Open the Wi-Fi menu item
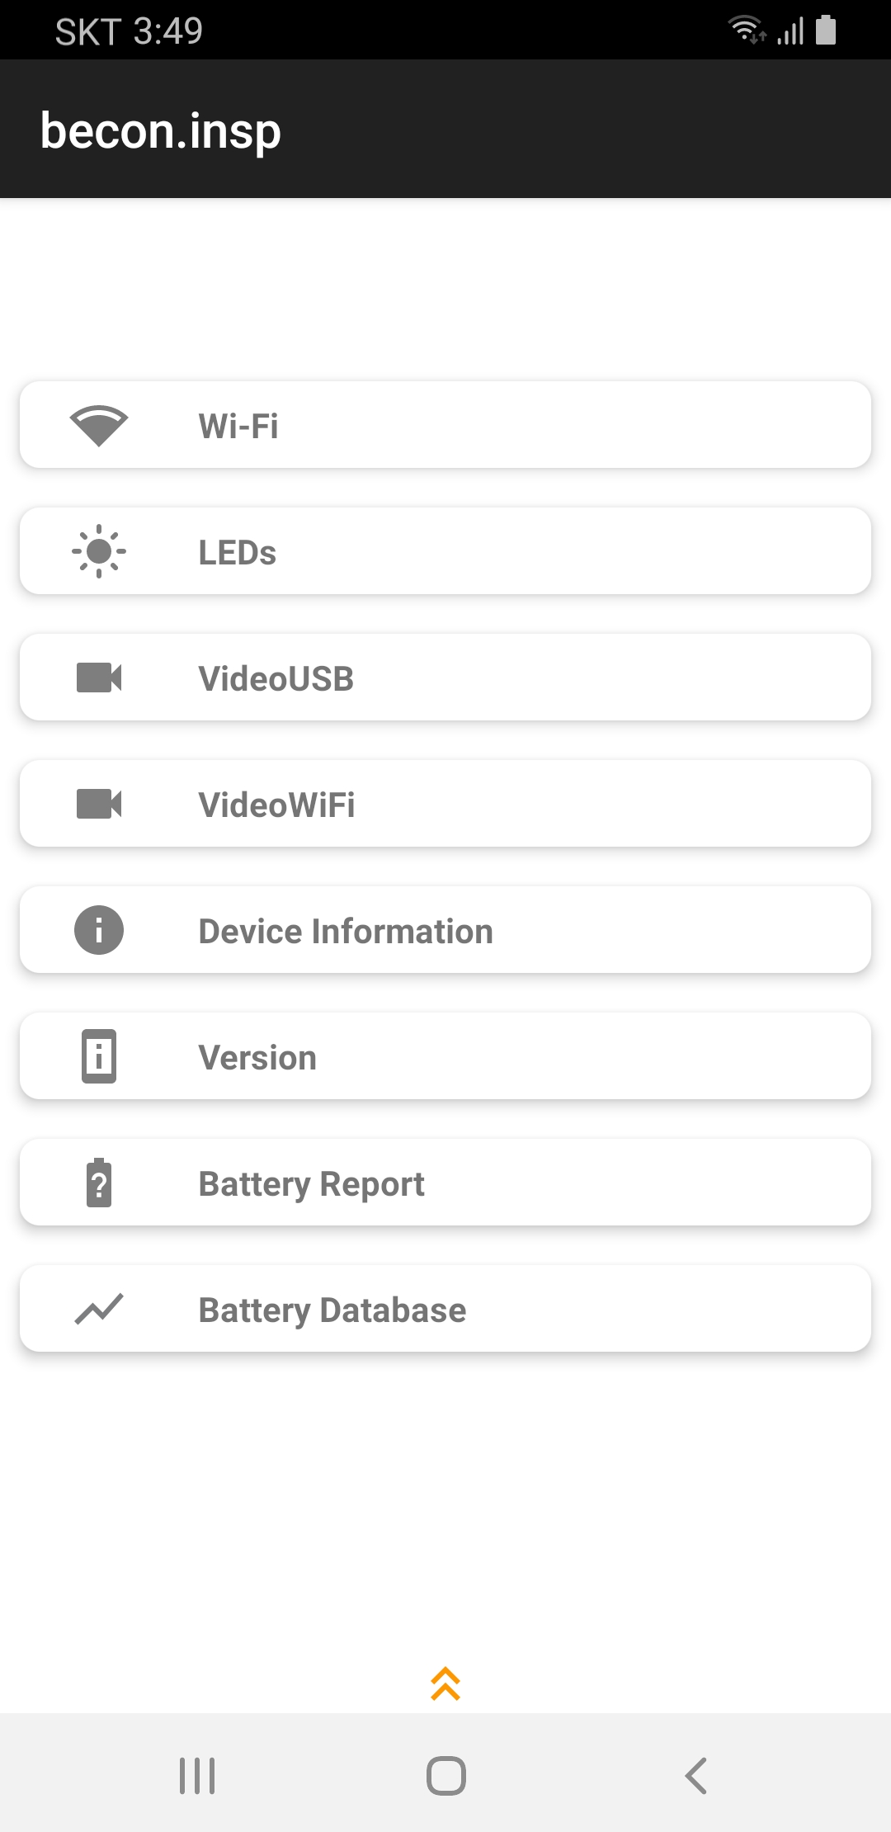 (x=445, y=425)
